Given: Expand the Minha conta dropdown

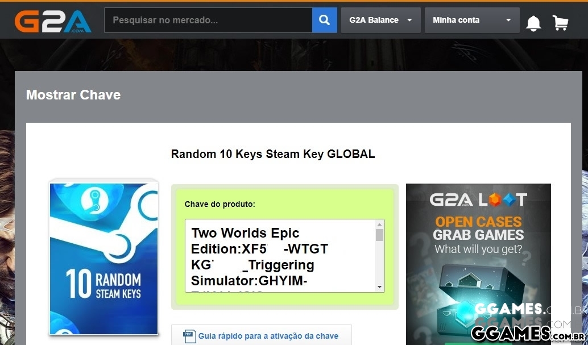Looking at the screenshot, I should click(x=472, y=20).
